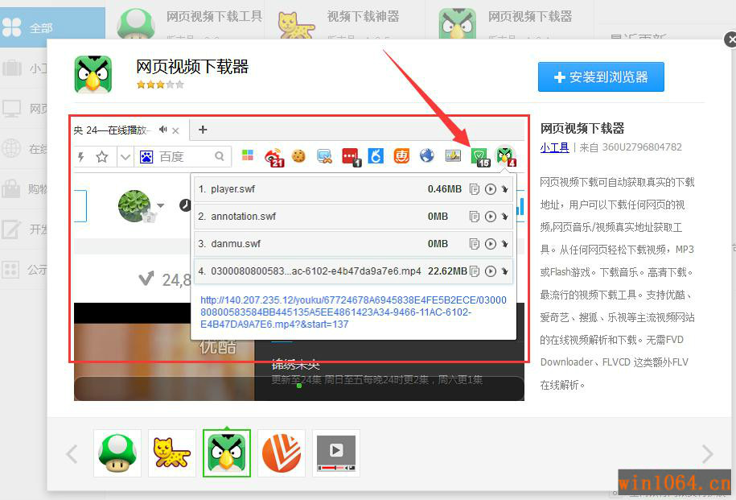
Task: Select the yellow leopard extension thumbnail
Action: pyautogui.click(x=172, y=453)
